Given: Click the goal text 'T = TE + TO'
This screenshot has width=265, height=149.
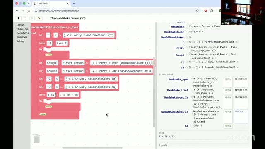Looking at the screenshot, I should pyautogui.click(x=166, y=137).
